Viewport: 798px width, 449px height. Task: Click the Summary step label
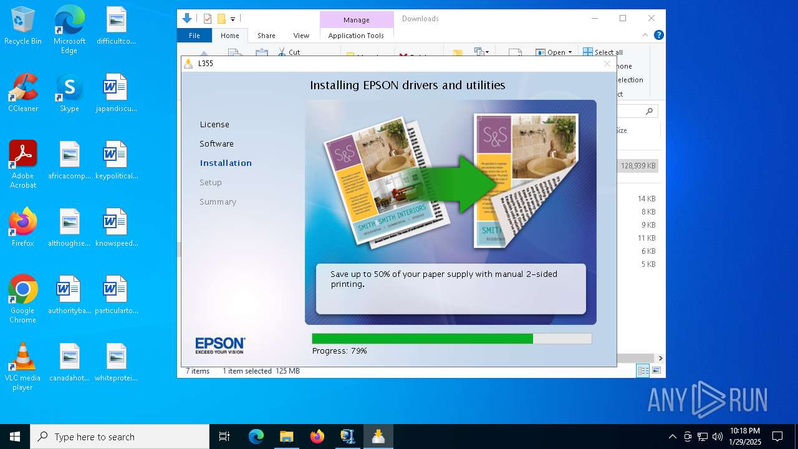(218, 202)
